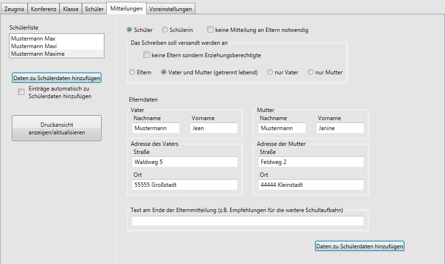Switch to the Zeugnis tab
445x264 pixels.
(x=14, y=9)
